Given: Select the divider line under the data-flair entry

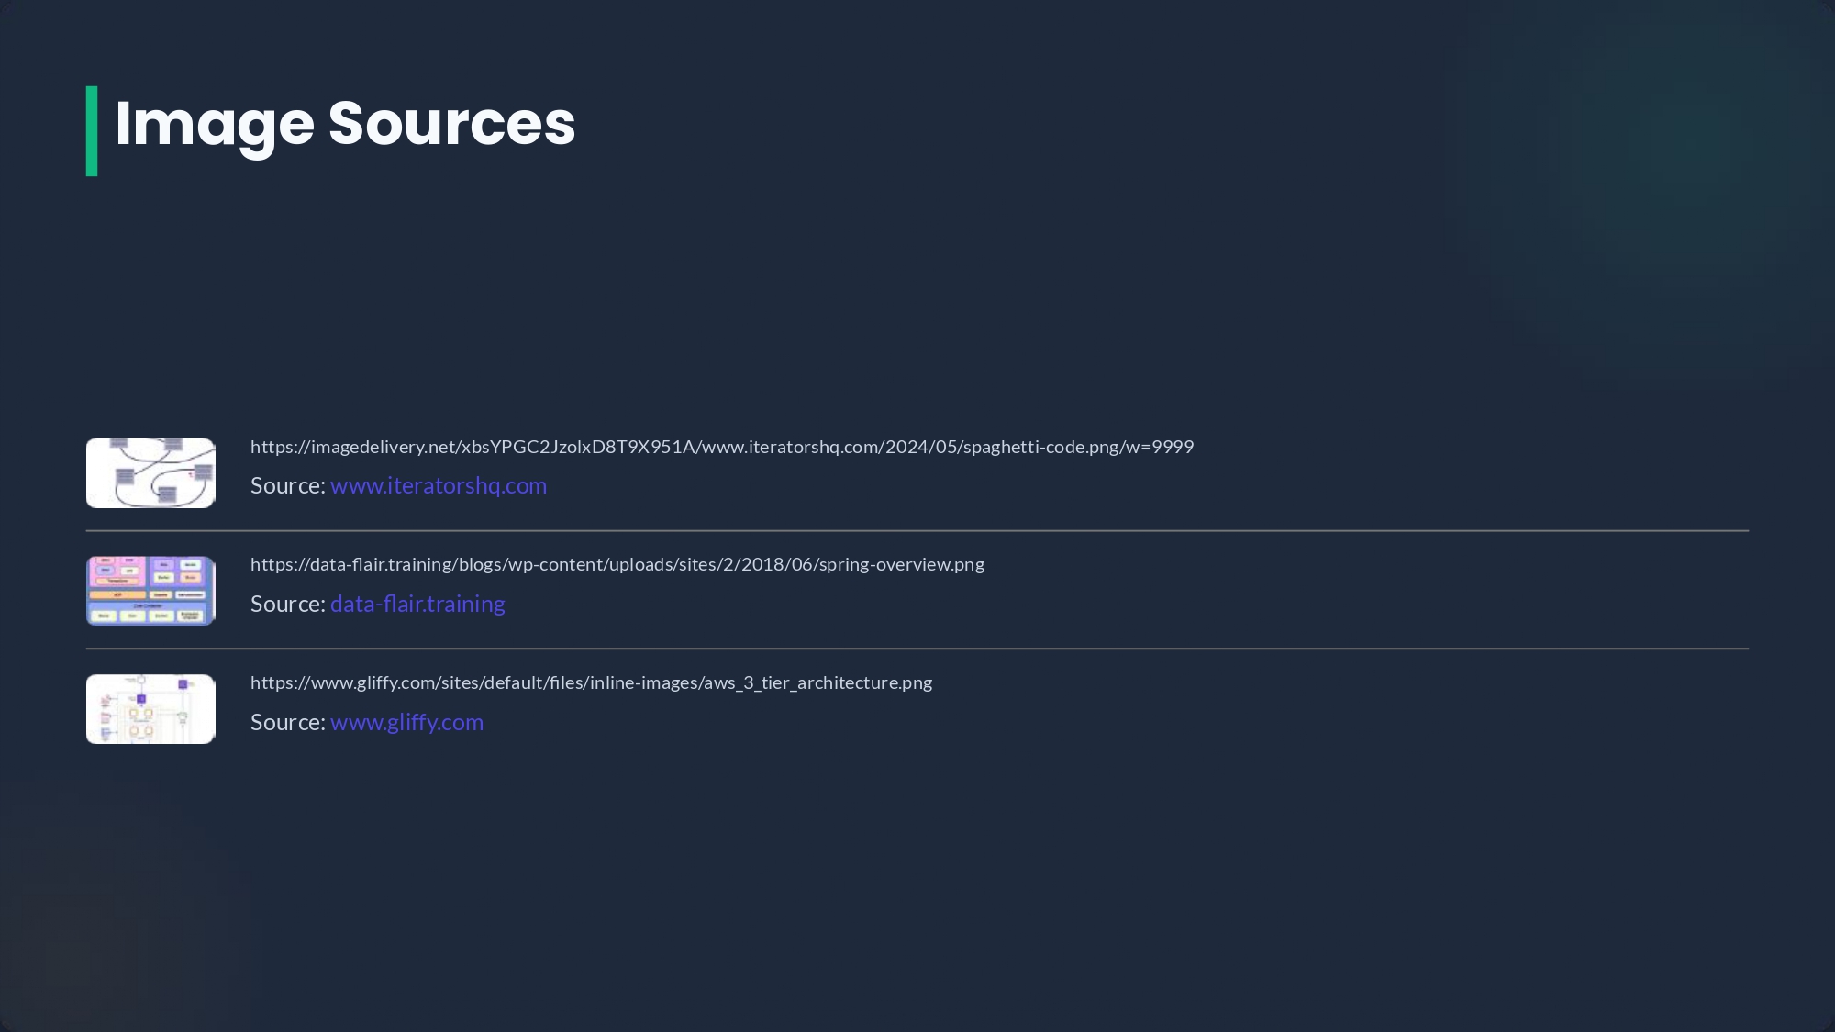Looking at the screenshot, I should [x=917, y=649].
